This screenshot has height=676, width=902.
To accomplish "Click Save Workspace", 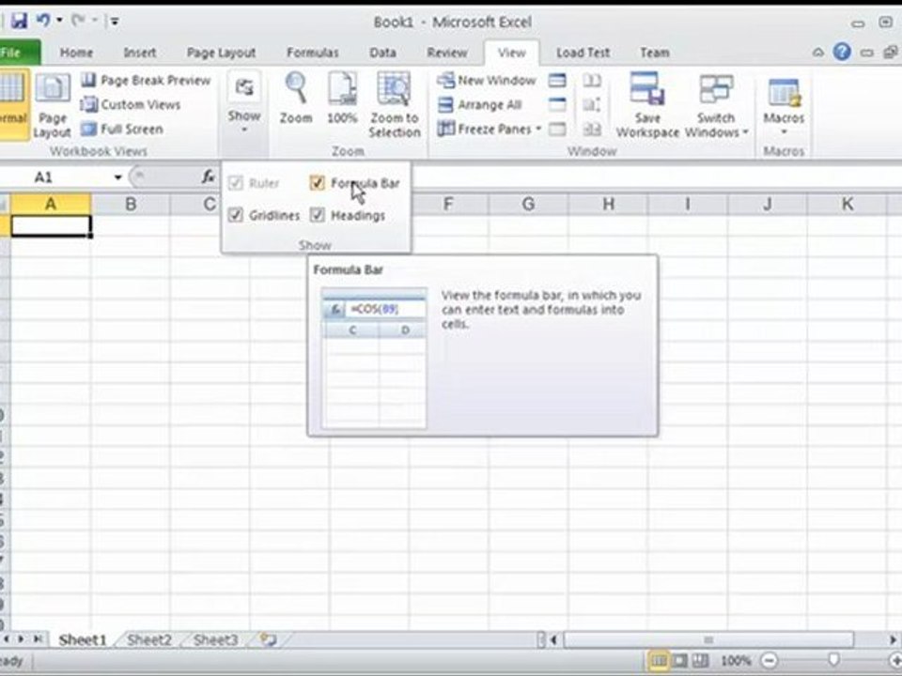I will (x=647, y=105).
